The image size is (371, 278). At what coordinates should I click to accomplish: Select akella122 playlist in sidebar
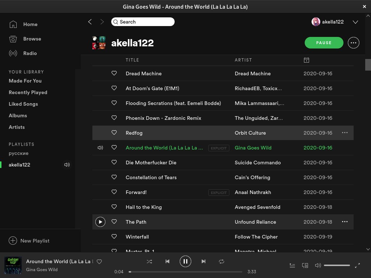tap(20, 165)
